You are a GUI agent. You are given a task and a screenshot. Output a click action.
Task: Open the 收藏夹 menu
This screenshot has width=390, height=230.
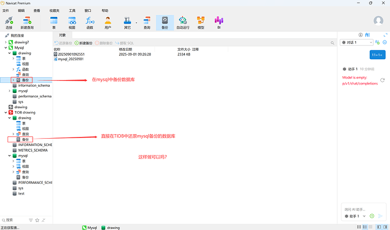click(x=54, y=11)
